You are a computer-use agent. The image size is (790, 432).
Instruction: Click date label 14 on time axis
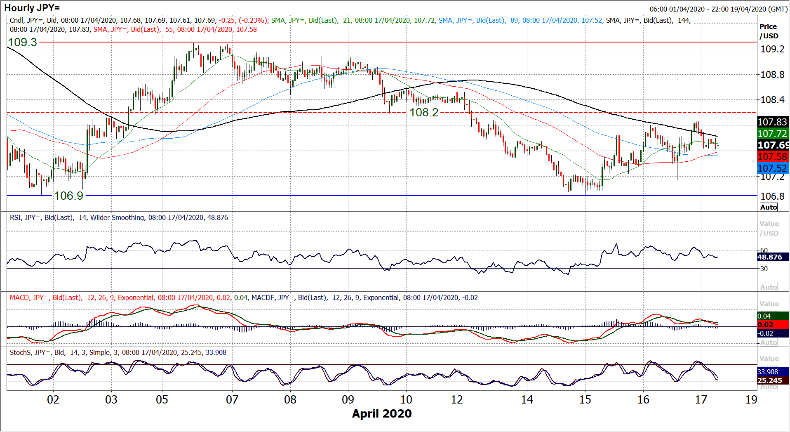pyautogui.click(x=527, y=399)
